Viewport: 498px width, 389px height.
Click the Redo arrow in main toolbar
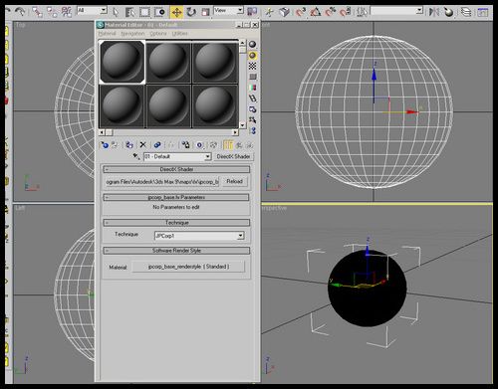point(21,12)
